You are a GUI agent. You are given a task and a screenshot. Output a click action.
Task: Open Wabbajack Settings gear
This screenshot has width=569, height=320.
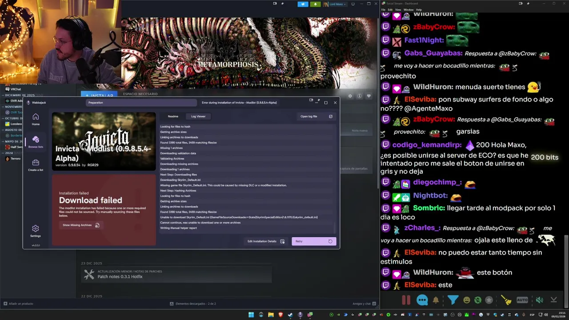(x=36, y=231)
